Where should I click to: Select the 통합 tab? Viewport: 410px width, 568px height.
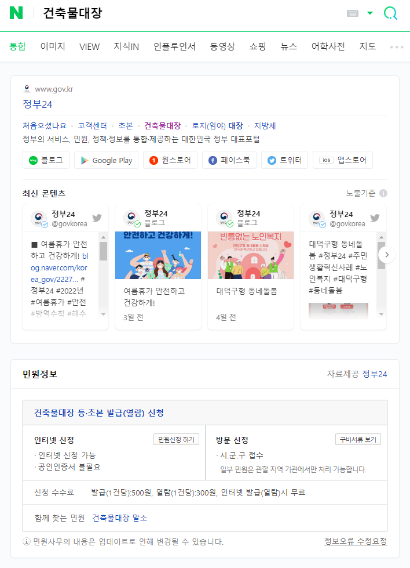(17, 46)
